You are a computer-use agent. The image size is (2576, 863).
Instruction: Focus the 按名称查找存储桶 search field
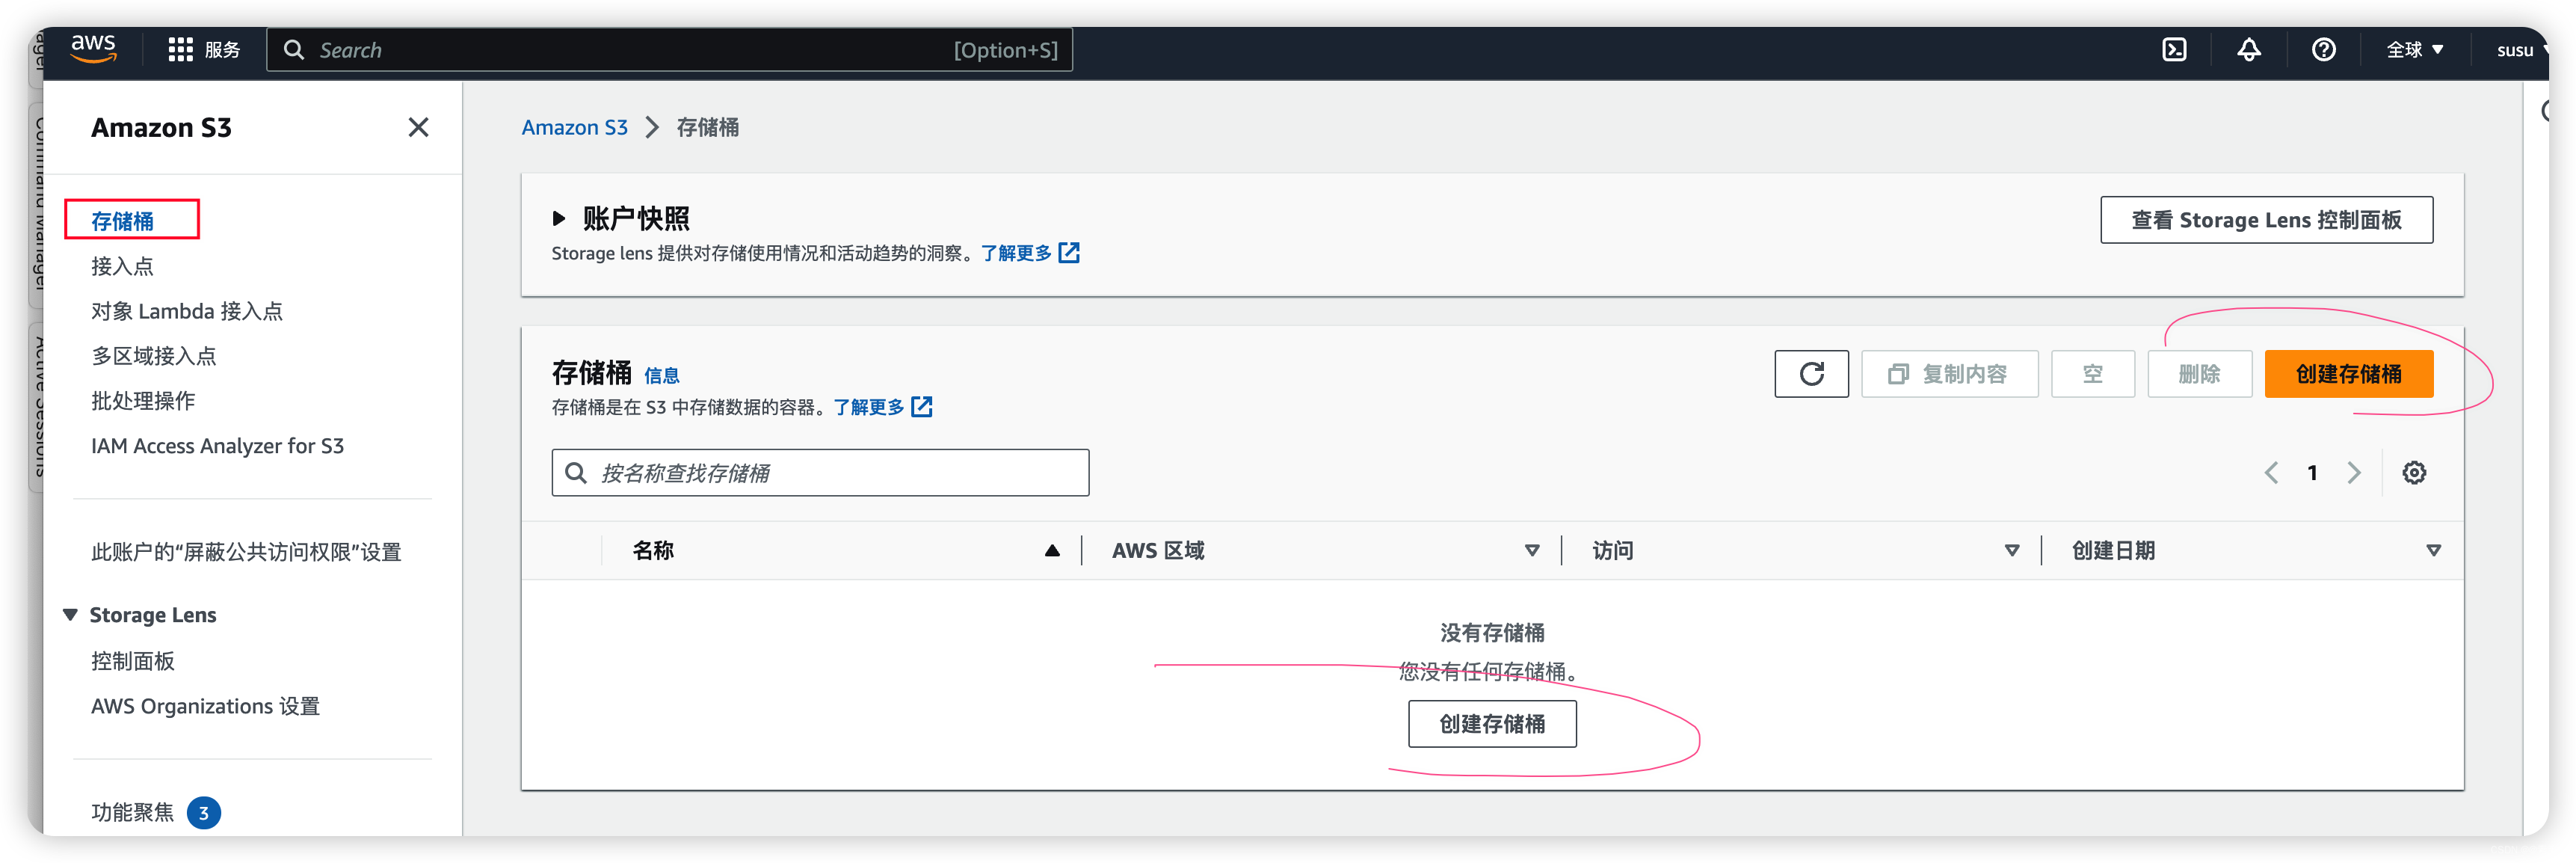click(x=820, y=473)
